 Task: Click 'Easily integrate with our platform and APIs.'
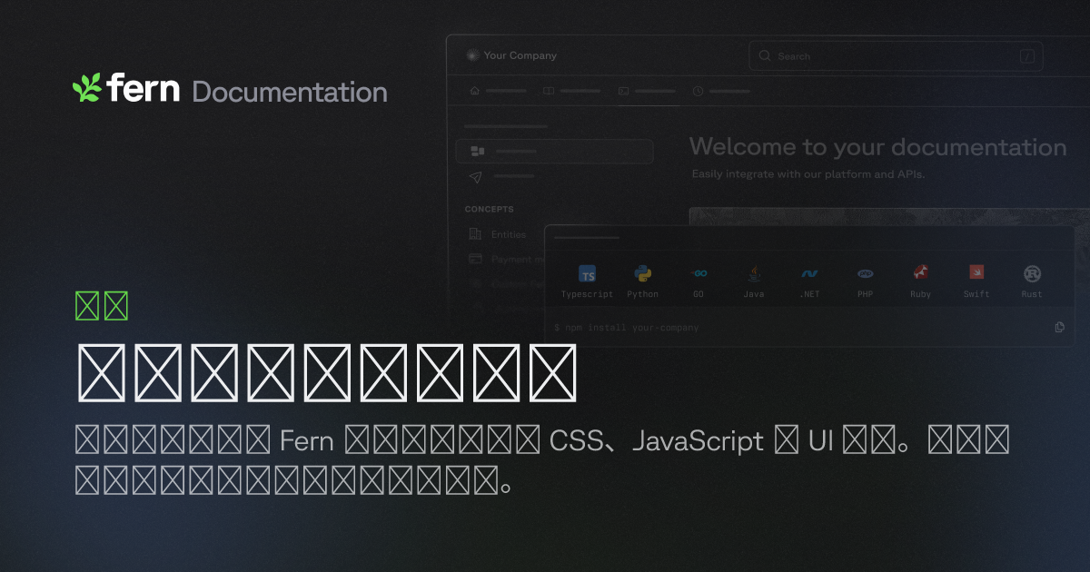point(808,173)
